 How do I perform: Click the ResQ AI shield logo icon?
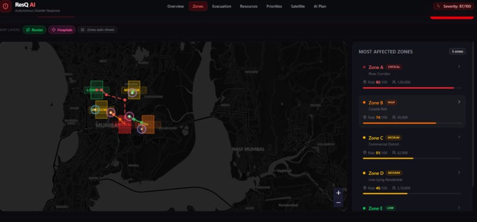[x=5, y=6]
